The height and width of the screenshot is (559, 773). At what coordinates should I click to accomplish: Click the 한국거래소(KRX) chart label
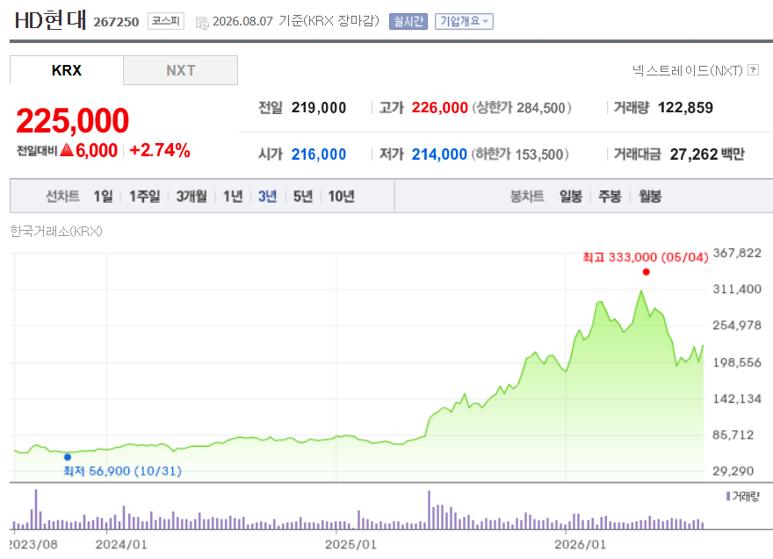pyautogui.click(x=56, y=231)
